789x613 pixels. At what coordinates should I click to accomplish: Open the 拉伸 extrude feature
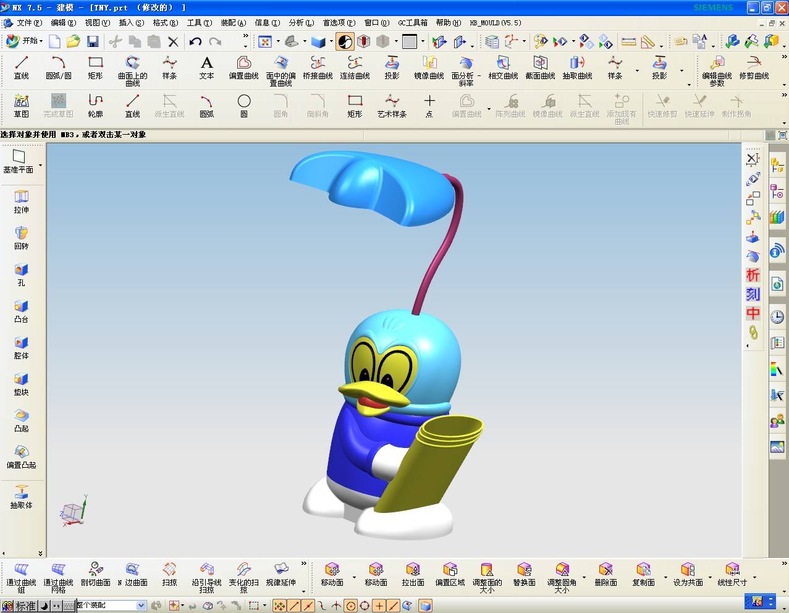pyautogui.click(x=21, y=202)
